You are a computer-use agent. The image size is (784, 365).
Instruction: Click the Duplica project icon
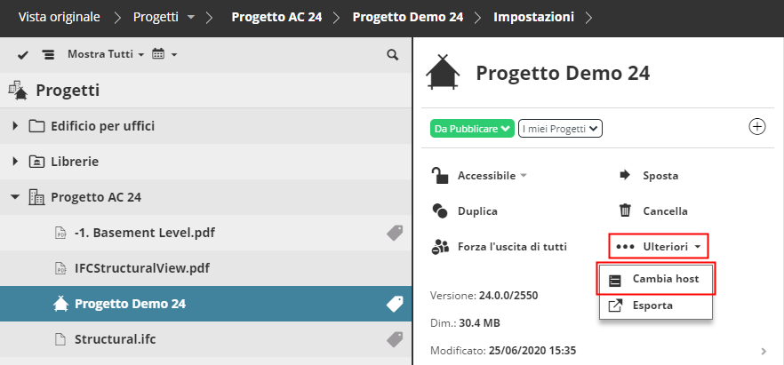click(439, 211)
